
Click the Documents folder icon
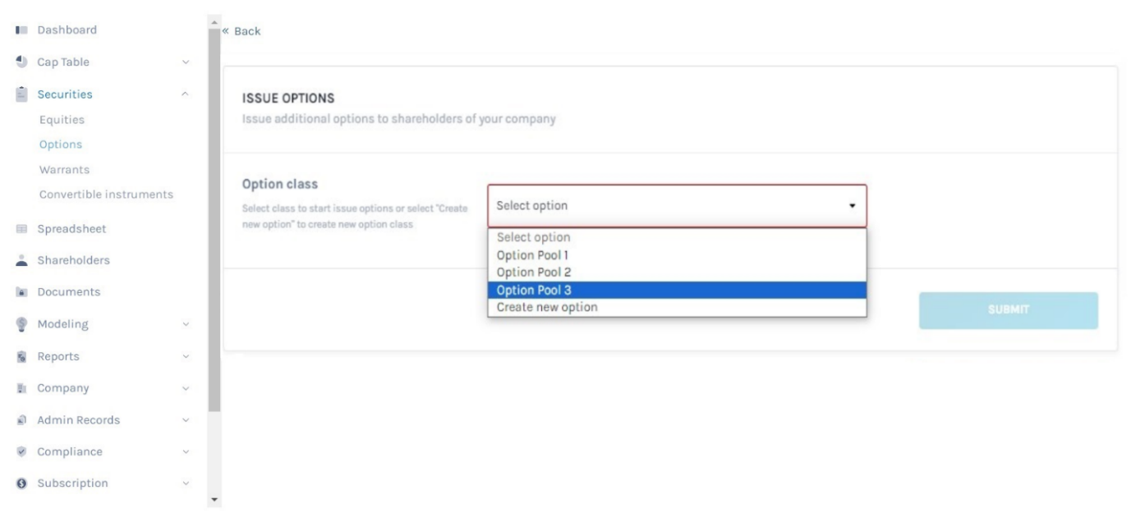click(21, 292)
